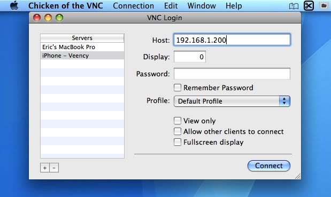Open the Chicken of the VNC application menu
331x197 pixels.
66,6
